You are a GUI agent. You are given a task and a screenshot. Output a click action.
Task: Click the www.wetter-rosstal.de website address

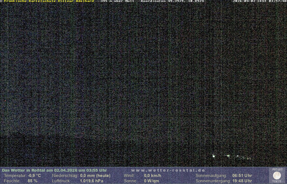pos(168,170)
